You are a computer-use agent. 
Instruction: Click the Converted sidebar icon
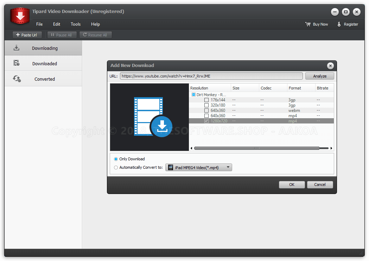[x=16, y=79]
